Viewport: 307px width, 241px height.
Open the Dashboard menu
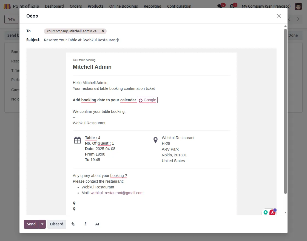[54, 6]
